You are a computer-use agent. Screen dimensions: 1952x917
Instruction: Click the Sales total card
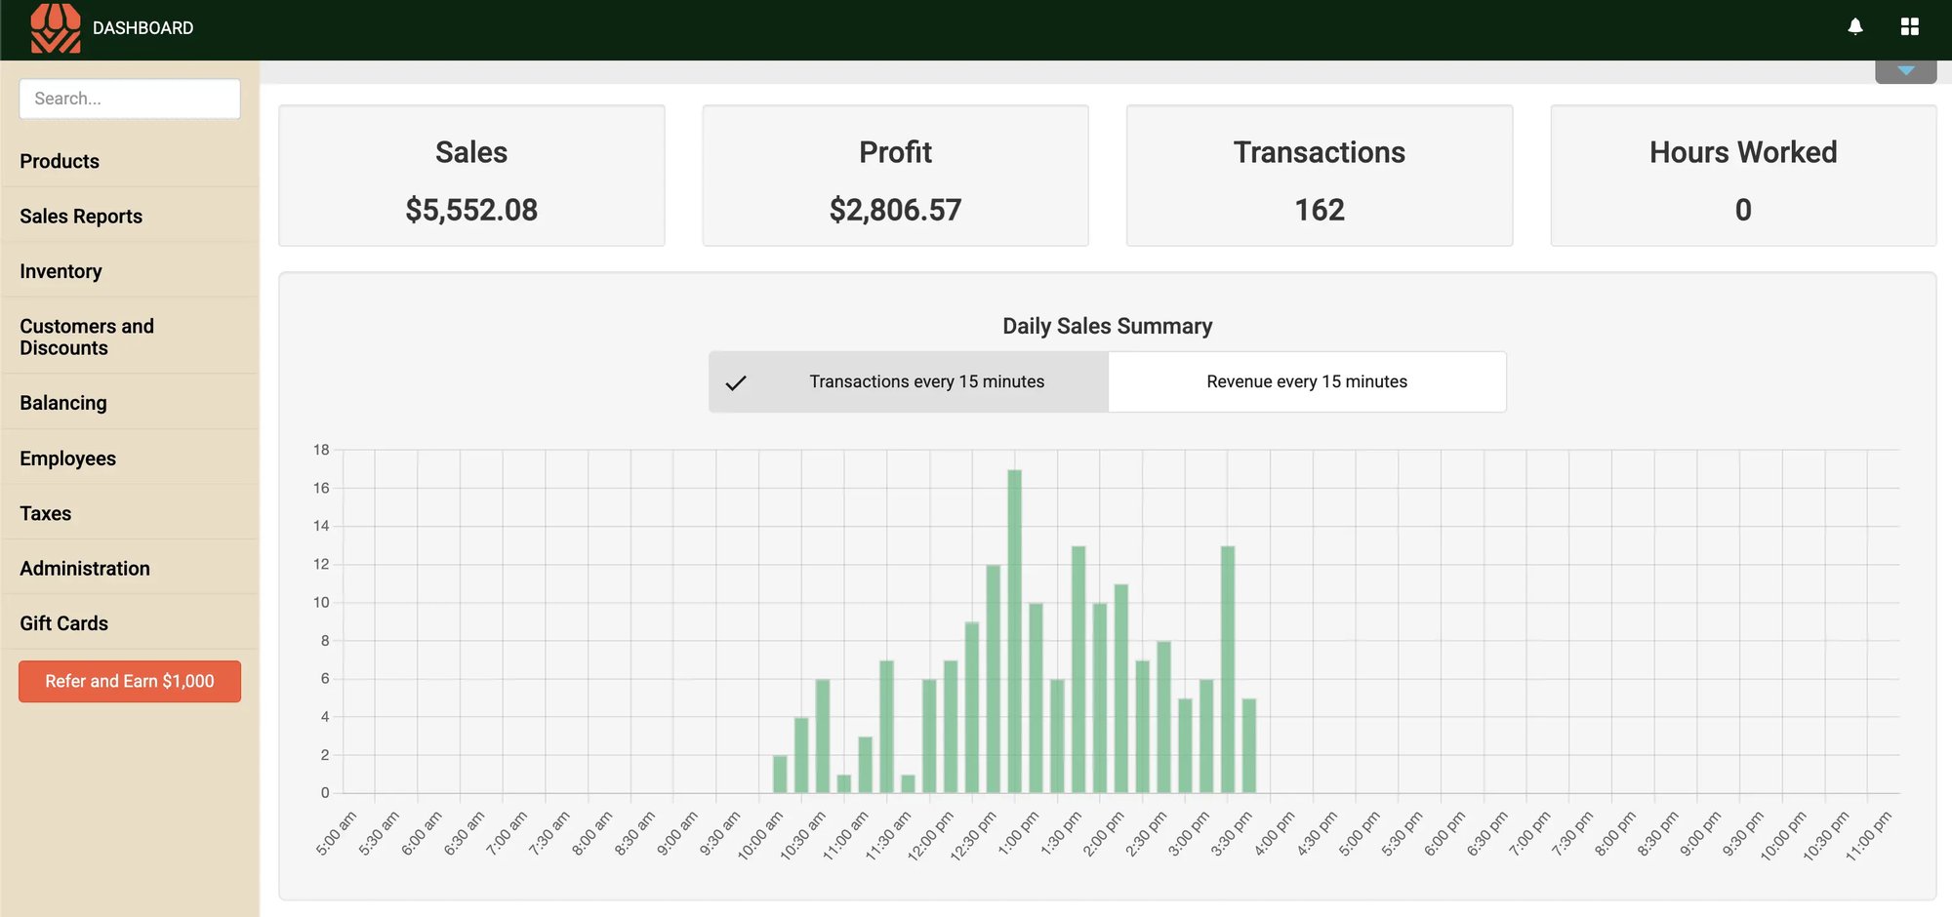pos(471,177)
